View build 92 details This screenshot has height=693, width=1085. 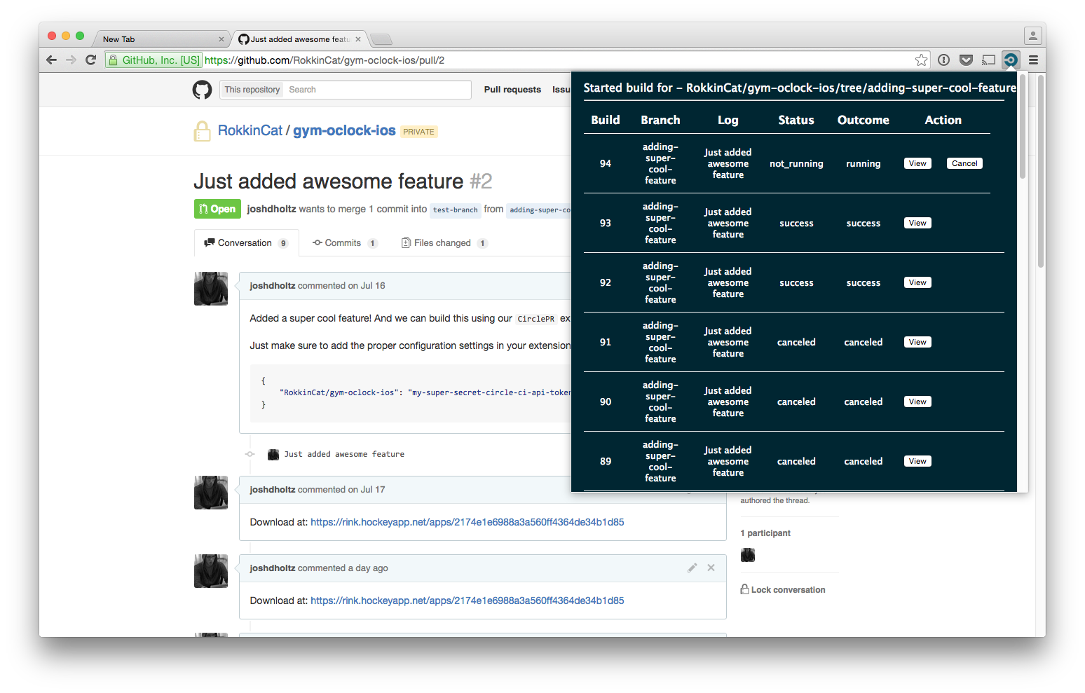tap(917, 282)
